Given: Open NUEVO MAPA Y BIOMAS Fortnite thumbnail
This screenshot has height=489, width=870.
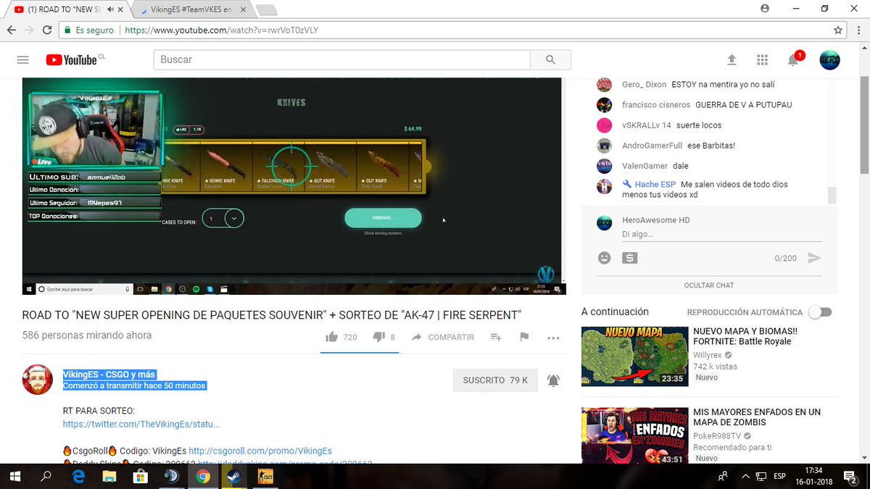Looking at the screenshot, I should click(x=634, y=356).
